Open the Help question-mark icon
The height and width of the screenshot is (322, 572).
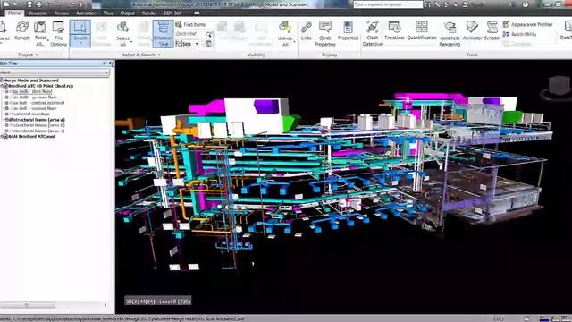[525, 4]
